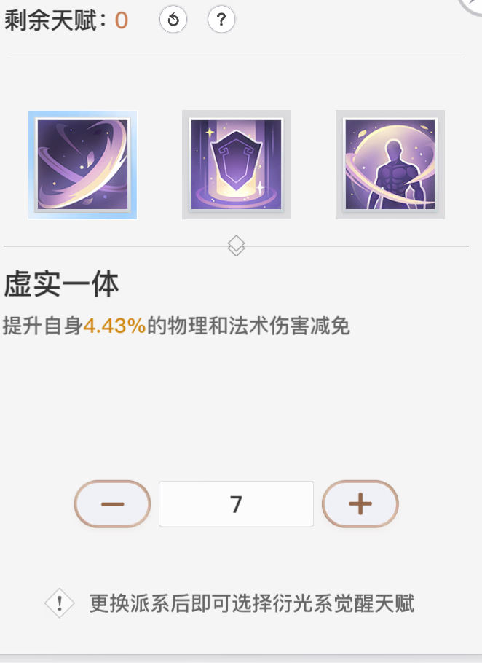
Task: Open the question mark help icon
Action: 221,20
